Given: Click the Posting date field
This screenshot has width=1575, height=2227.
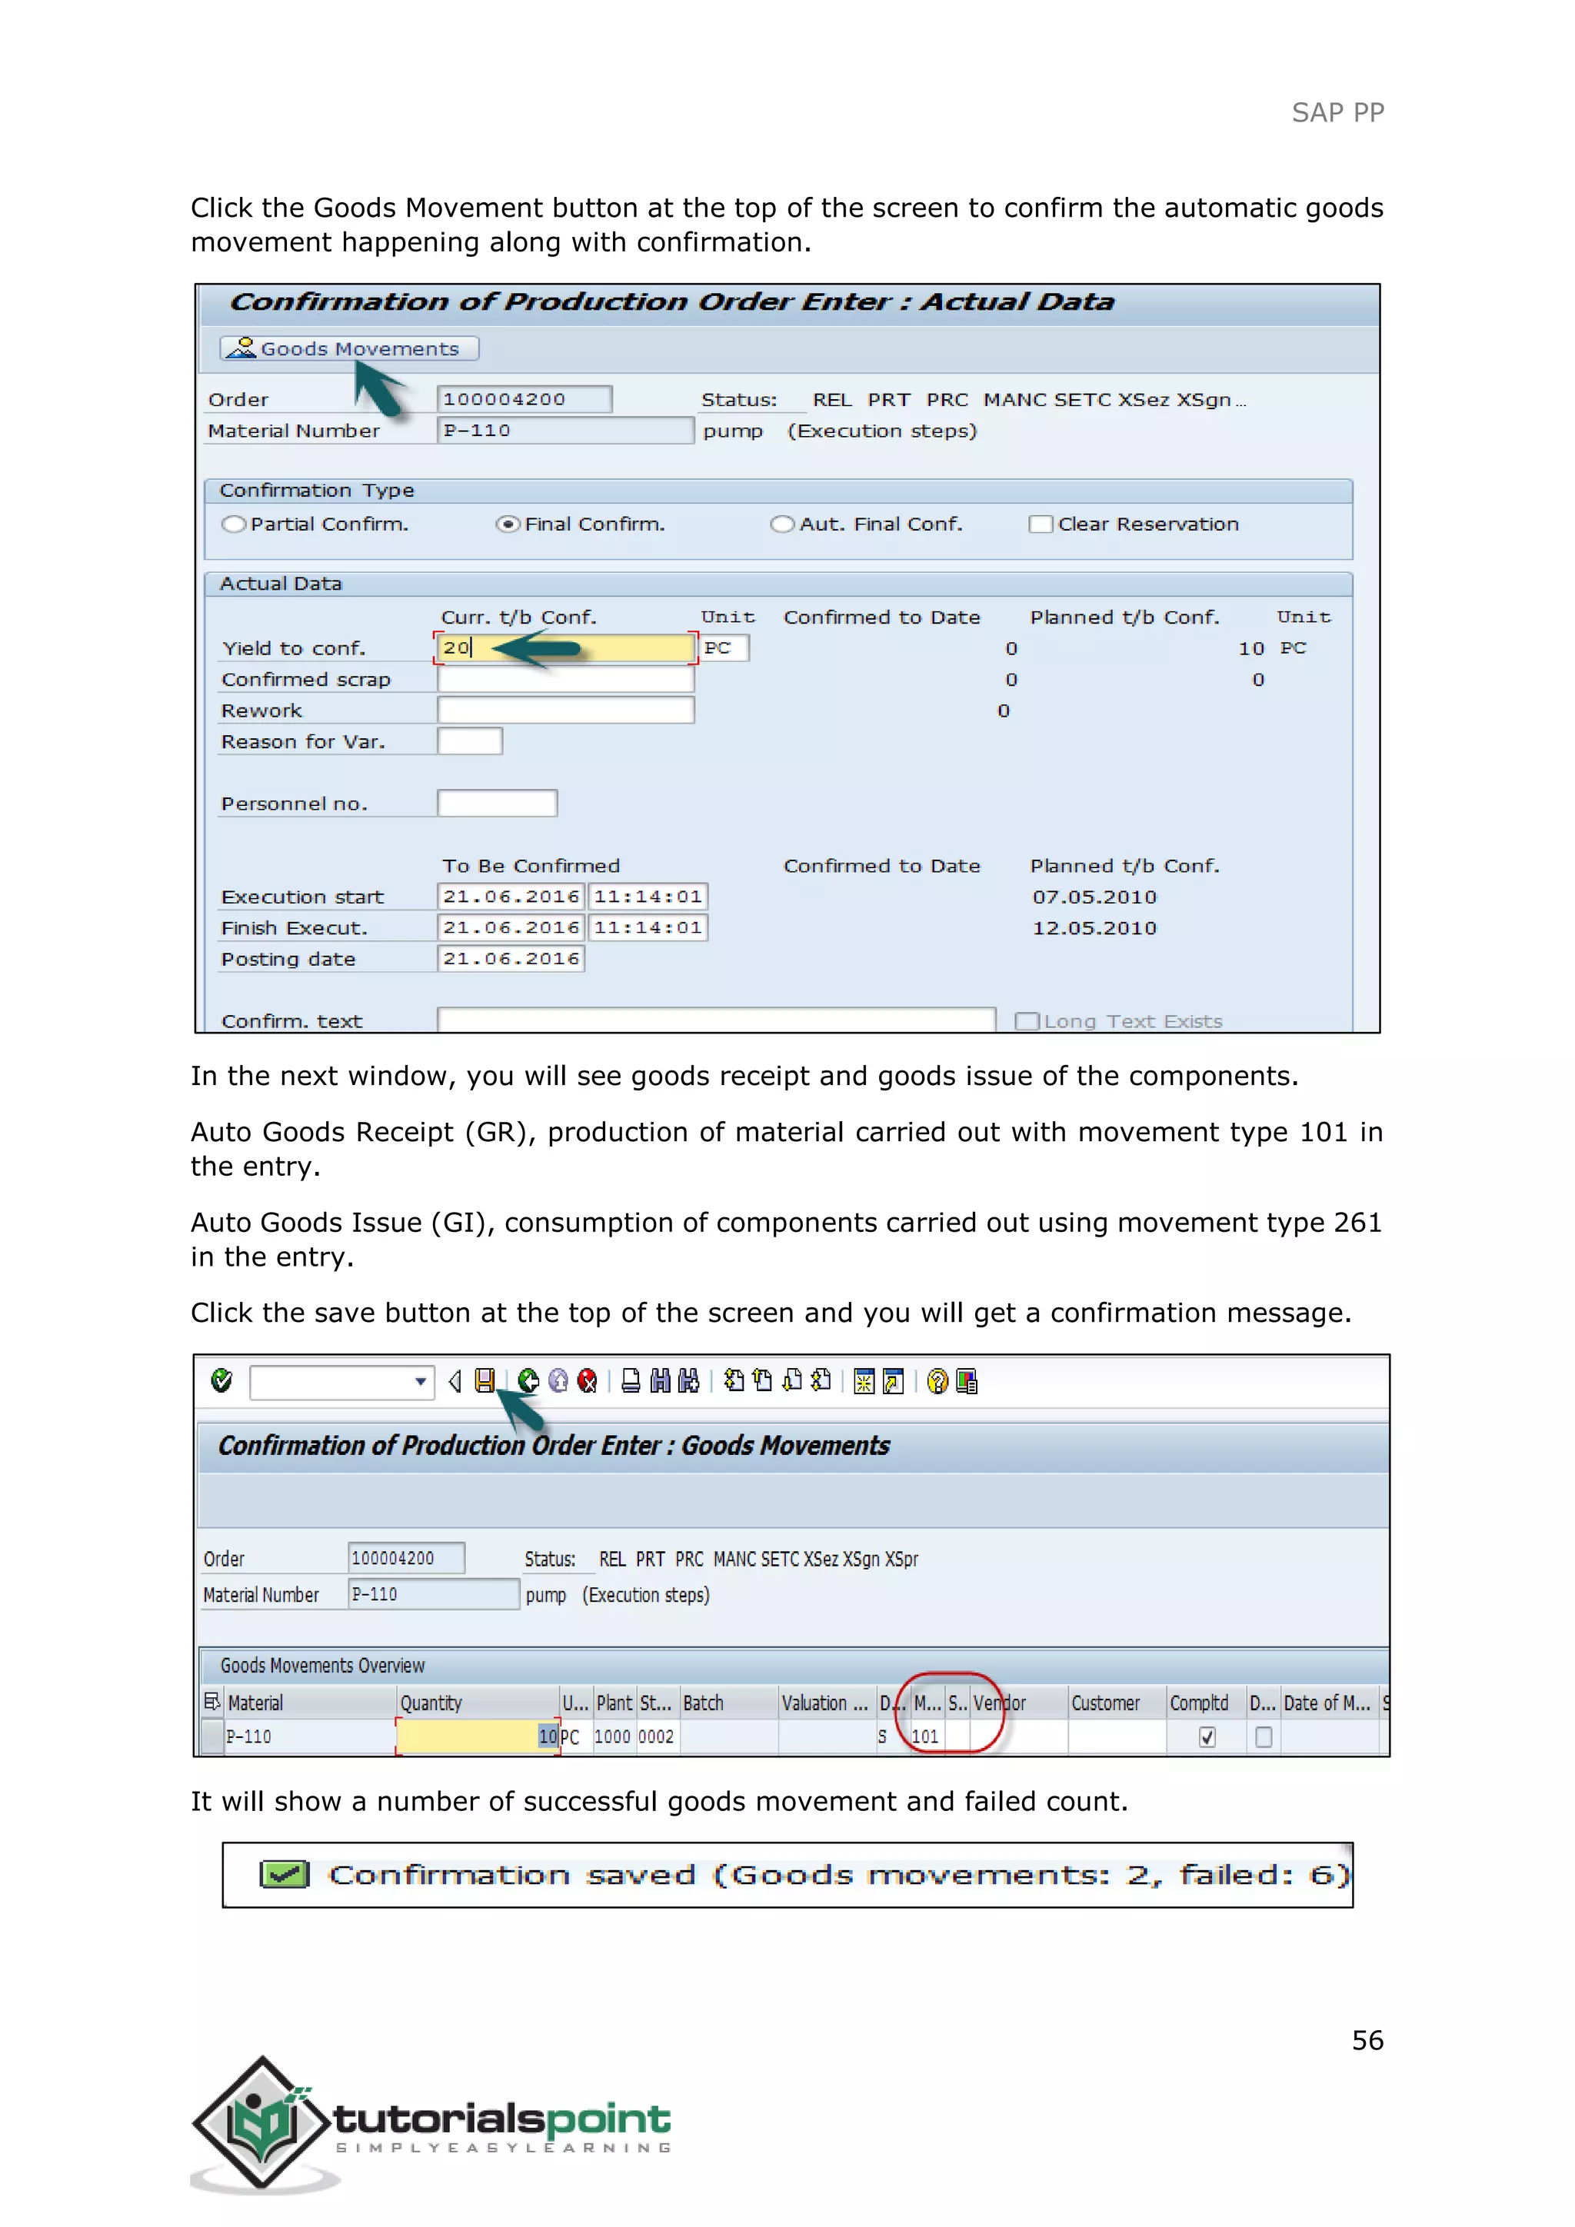Looking at the screenshot, I should [x=511, y=958].
